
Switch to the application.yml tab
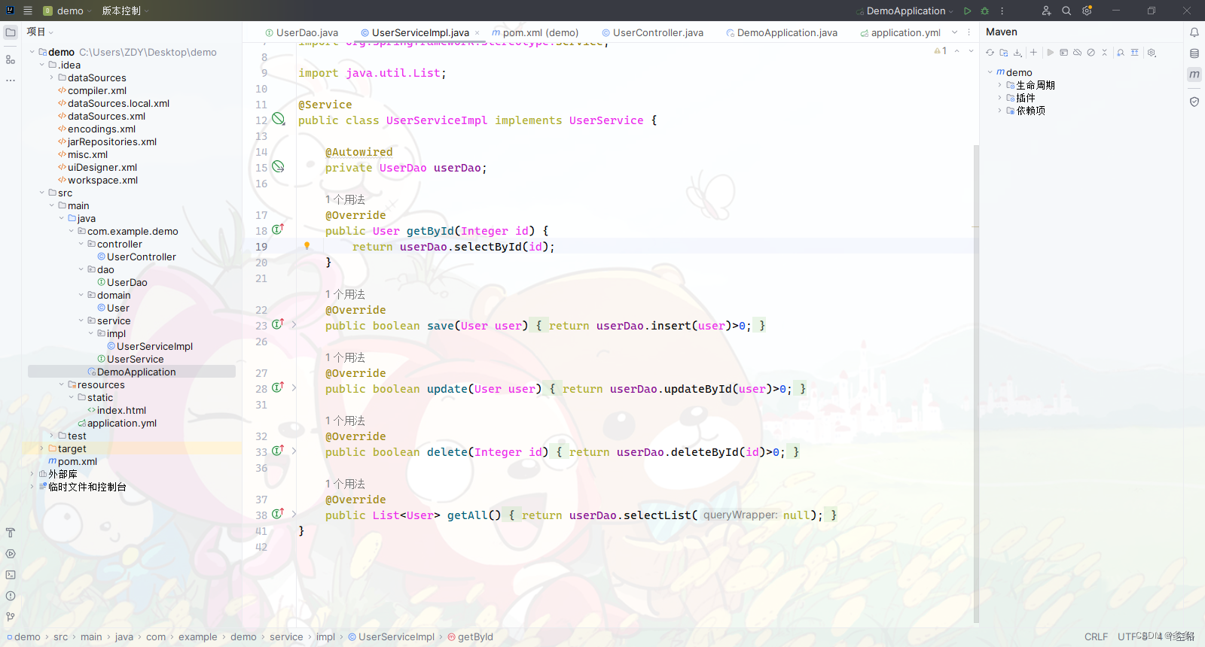pyautogui.click(x=900, y=32)
